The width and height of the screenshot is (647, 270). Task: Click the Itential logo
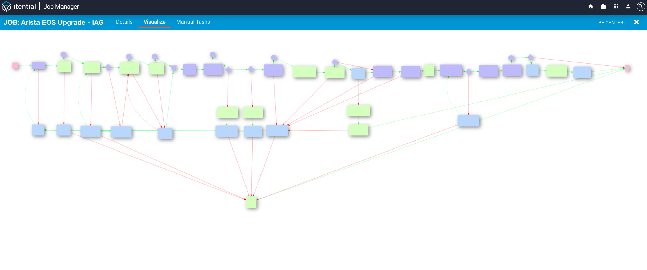coord(19,7)
